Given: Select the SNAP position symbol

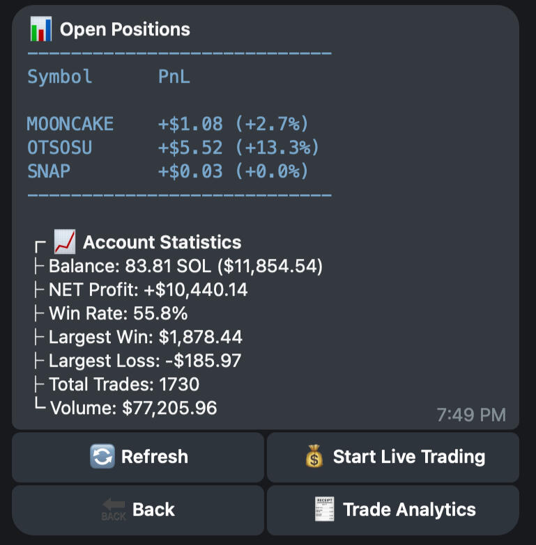Looking at the screenshot, I should coord(49,171).
